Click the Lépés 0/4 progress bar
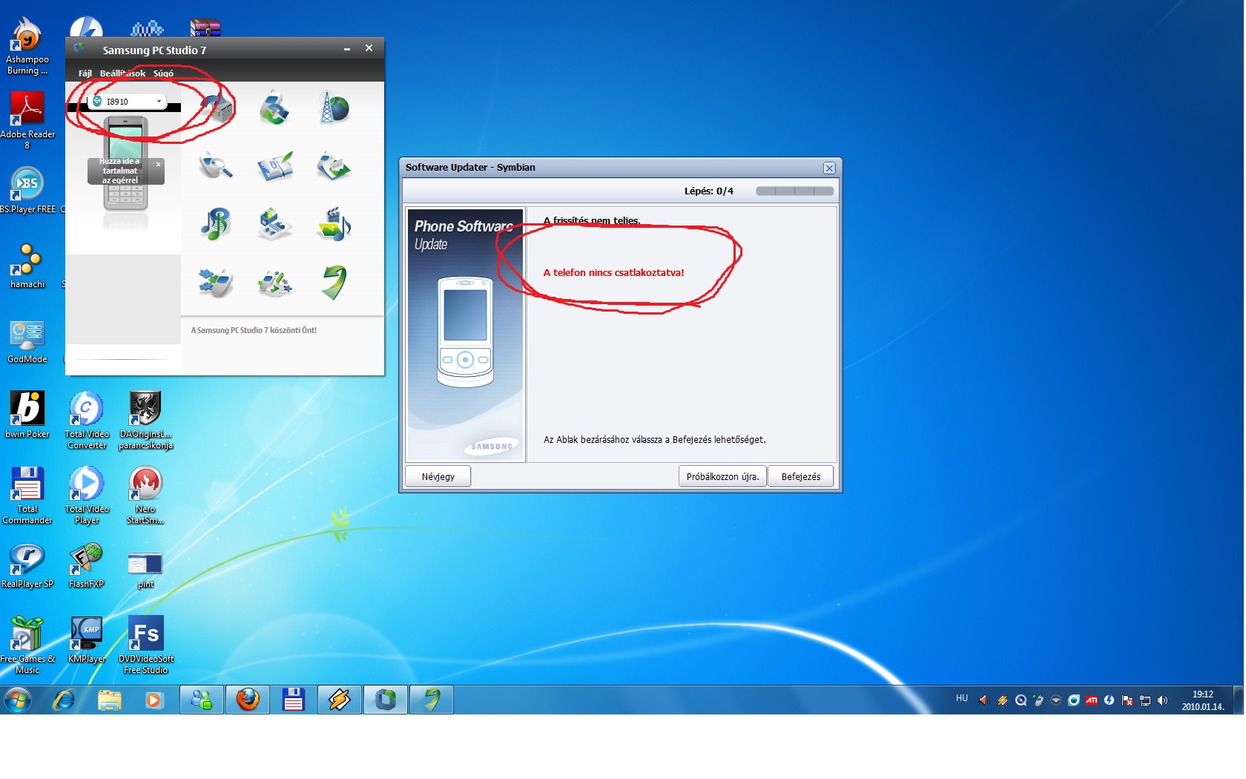The height and width of the screenshot is (779, 1246). pos(794,191)
